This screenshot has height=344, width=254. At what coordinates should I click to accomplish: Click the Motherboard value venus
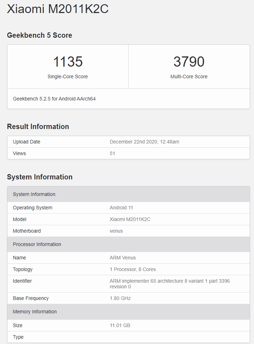click(x=116, y=231)
